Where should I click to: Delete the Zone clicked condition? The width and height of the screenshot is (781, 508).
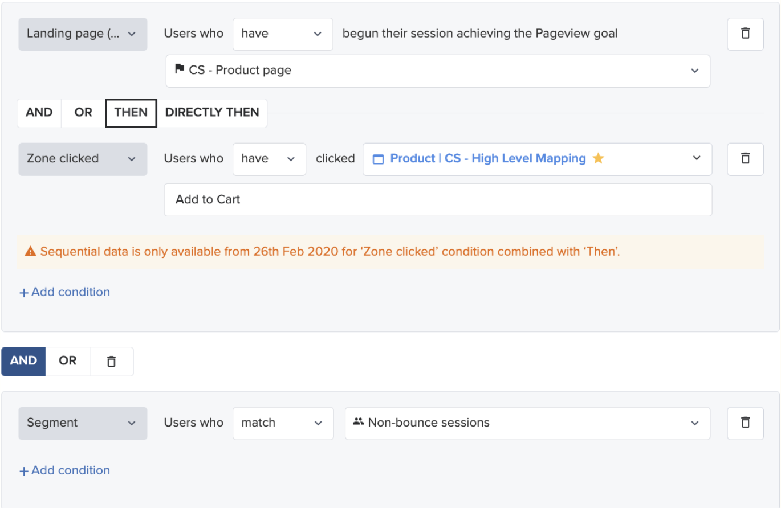[745, 158]
